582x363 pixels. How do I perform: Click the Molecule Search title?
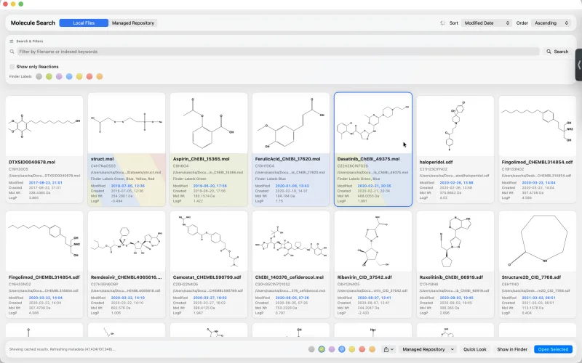coord(33,23)
